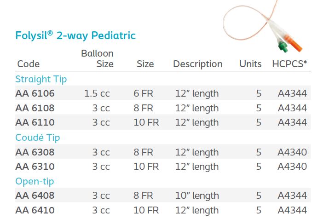Click the 10" length description
This screenshot has height=219, width=312.
coord(196,196)
